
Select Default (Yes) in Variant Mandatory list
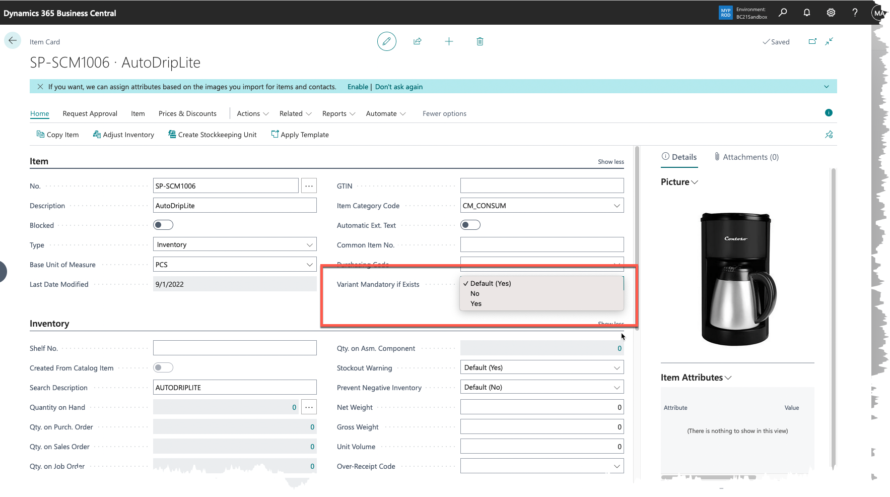(541, 283)
